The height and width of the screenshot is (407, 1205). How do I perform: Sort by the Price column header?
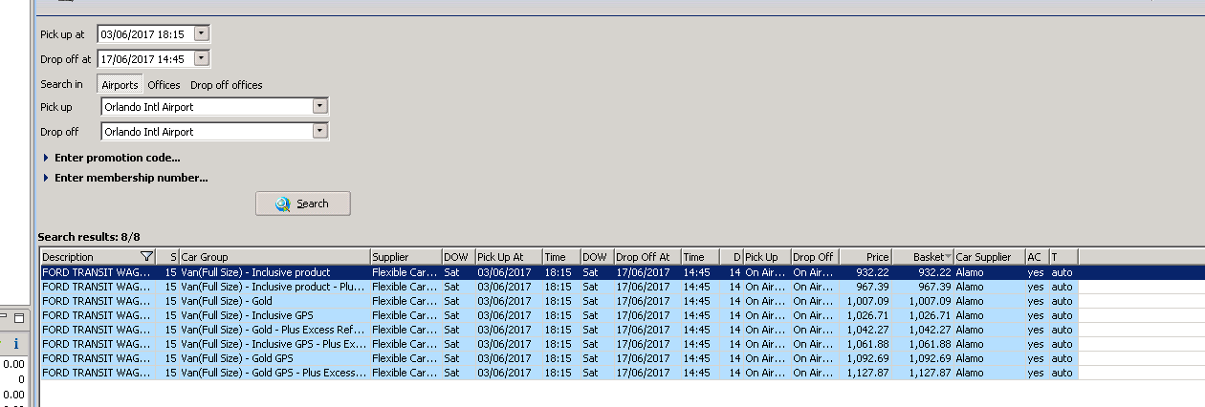(x=865, y=257)
